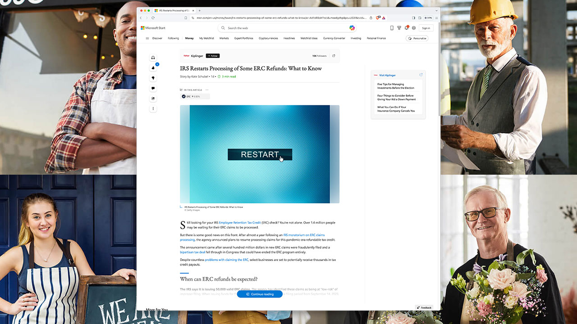Open My Watchlist in the nav

(x=206, y=38)
